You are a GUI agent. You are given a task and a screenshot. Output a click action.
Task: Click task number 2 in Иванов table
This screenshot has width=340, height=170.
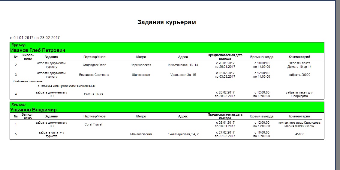coord(16,65)
